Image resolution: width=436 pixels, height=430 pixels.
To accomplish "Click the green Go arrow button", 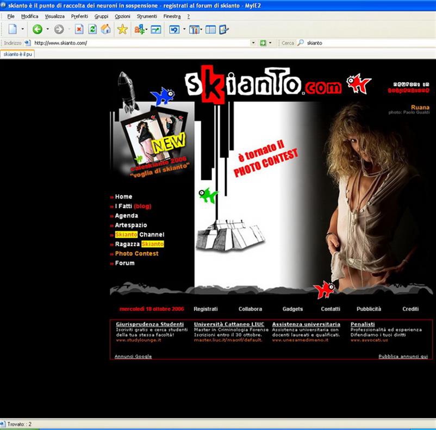I will click(x=263, y=43).
